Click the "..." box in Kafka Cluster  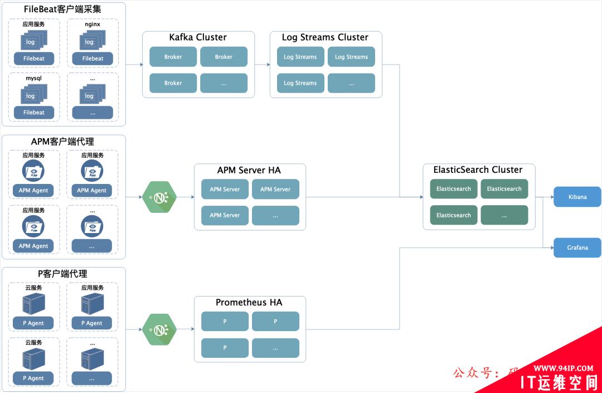pyautogui.click(x=224, y=83)
